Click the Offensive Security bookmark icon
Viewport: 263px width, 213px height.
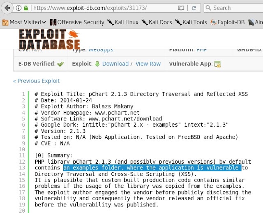coord(53,22)
